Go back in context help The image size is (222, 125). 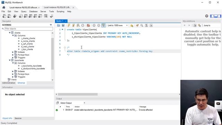point(185,25)
